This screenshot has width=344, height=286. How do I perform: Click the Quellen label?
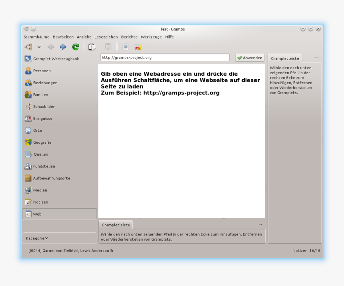41,154
